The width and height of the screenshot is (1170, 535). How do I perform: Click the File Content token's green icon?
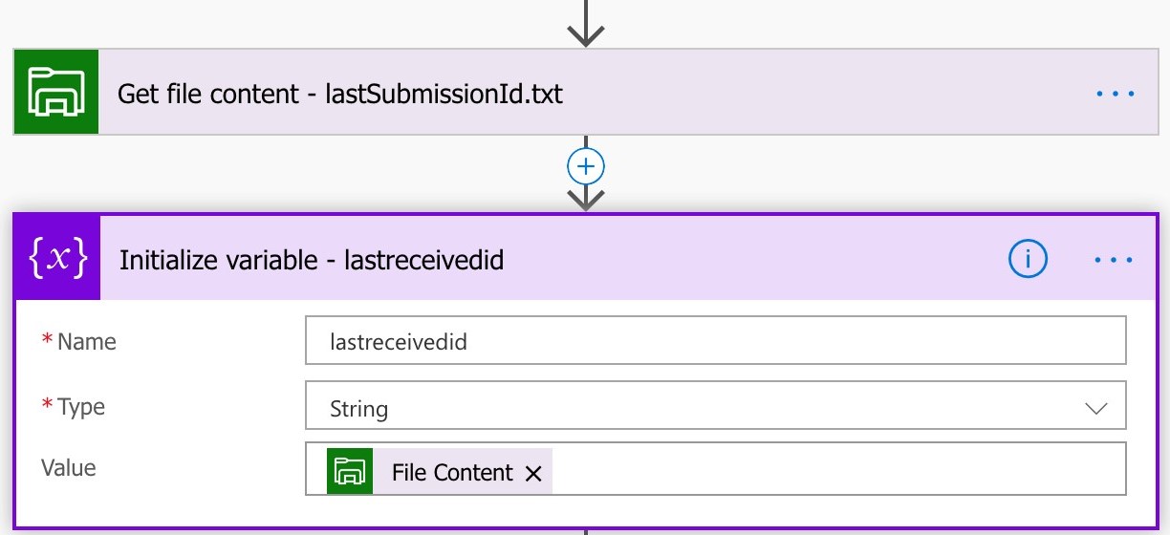click(349, 472)
